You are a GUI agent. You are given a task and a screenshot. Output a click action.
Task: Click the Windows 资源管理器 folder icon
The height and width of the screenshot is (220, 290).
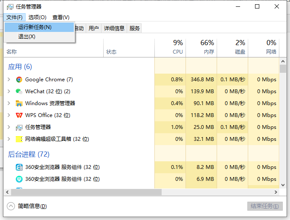coord(19,103)
